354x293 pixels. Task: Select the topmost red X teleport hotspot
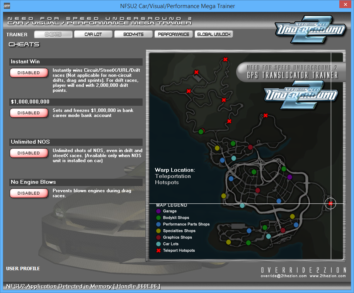pos(225,59)
